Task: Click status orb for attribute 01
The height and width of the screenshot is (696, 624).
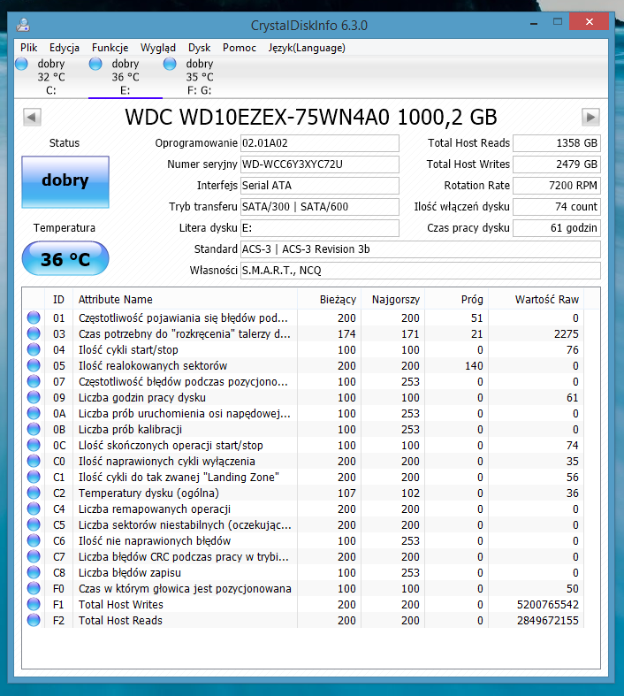Action: click(x=34, y=317)
